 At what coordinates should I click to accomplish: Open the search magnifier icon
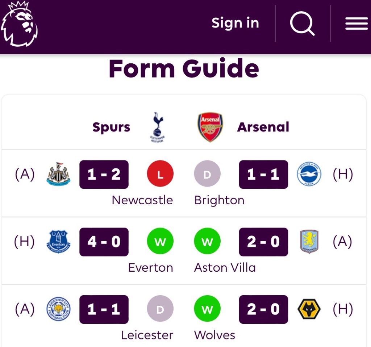point(302,24)
